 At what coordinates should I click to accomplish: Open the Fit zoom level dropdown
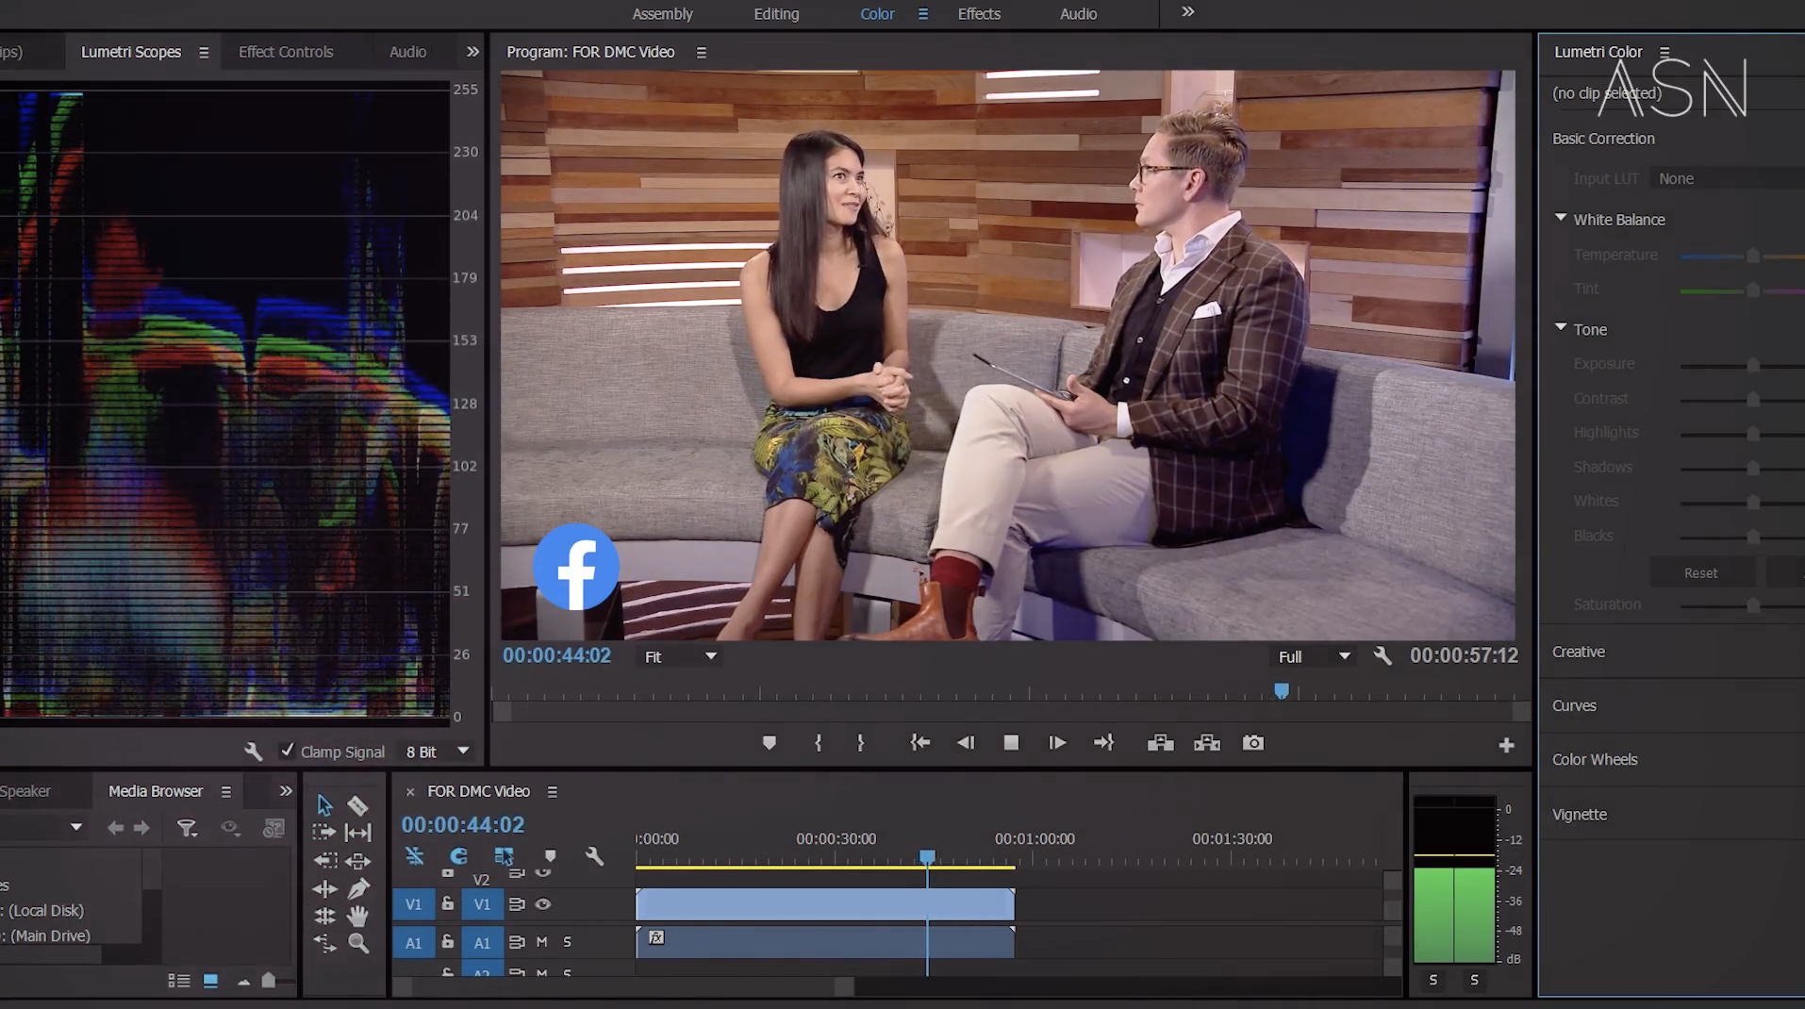coord(679,655)
